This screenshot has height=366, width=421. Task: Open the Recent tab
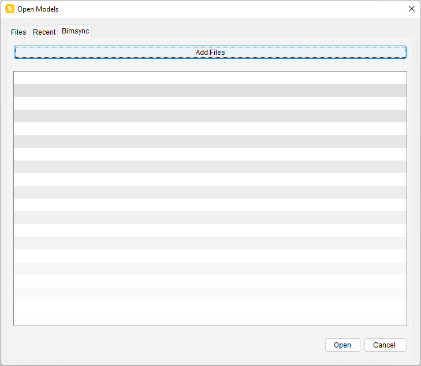click(44, 32)
